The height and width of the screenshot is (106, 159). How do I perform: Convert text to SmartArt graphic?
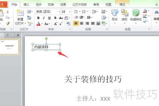[x=103, y=24]
